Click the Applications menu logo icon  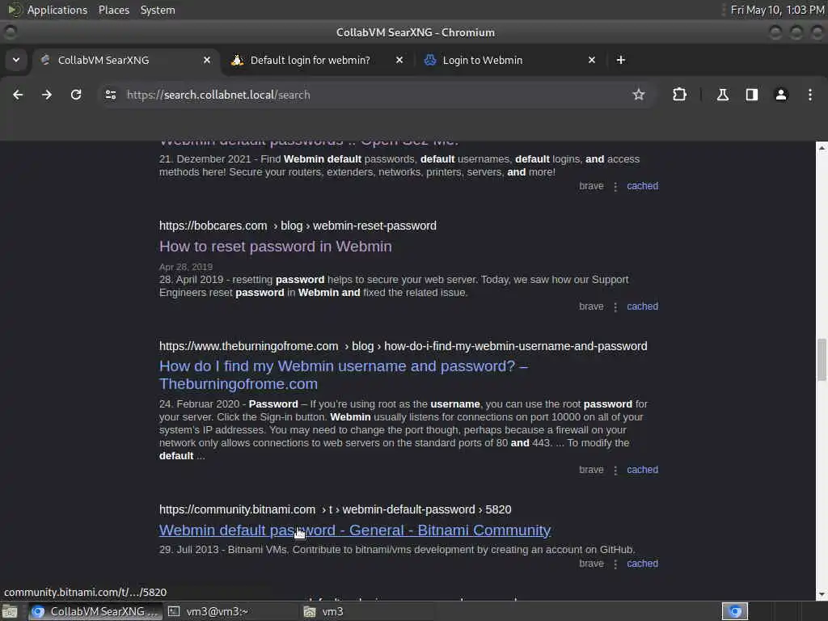[15, 10]
